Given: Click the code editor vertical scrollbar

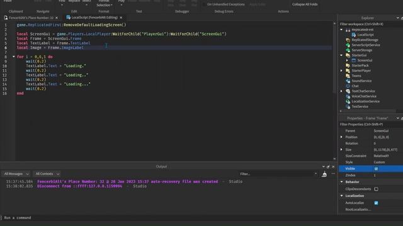Looking at the screenshot, I should pyautogui.click(x=334, y=59).
